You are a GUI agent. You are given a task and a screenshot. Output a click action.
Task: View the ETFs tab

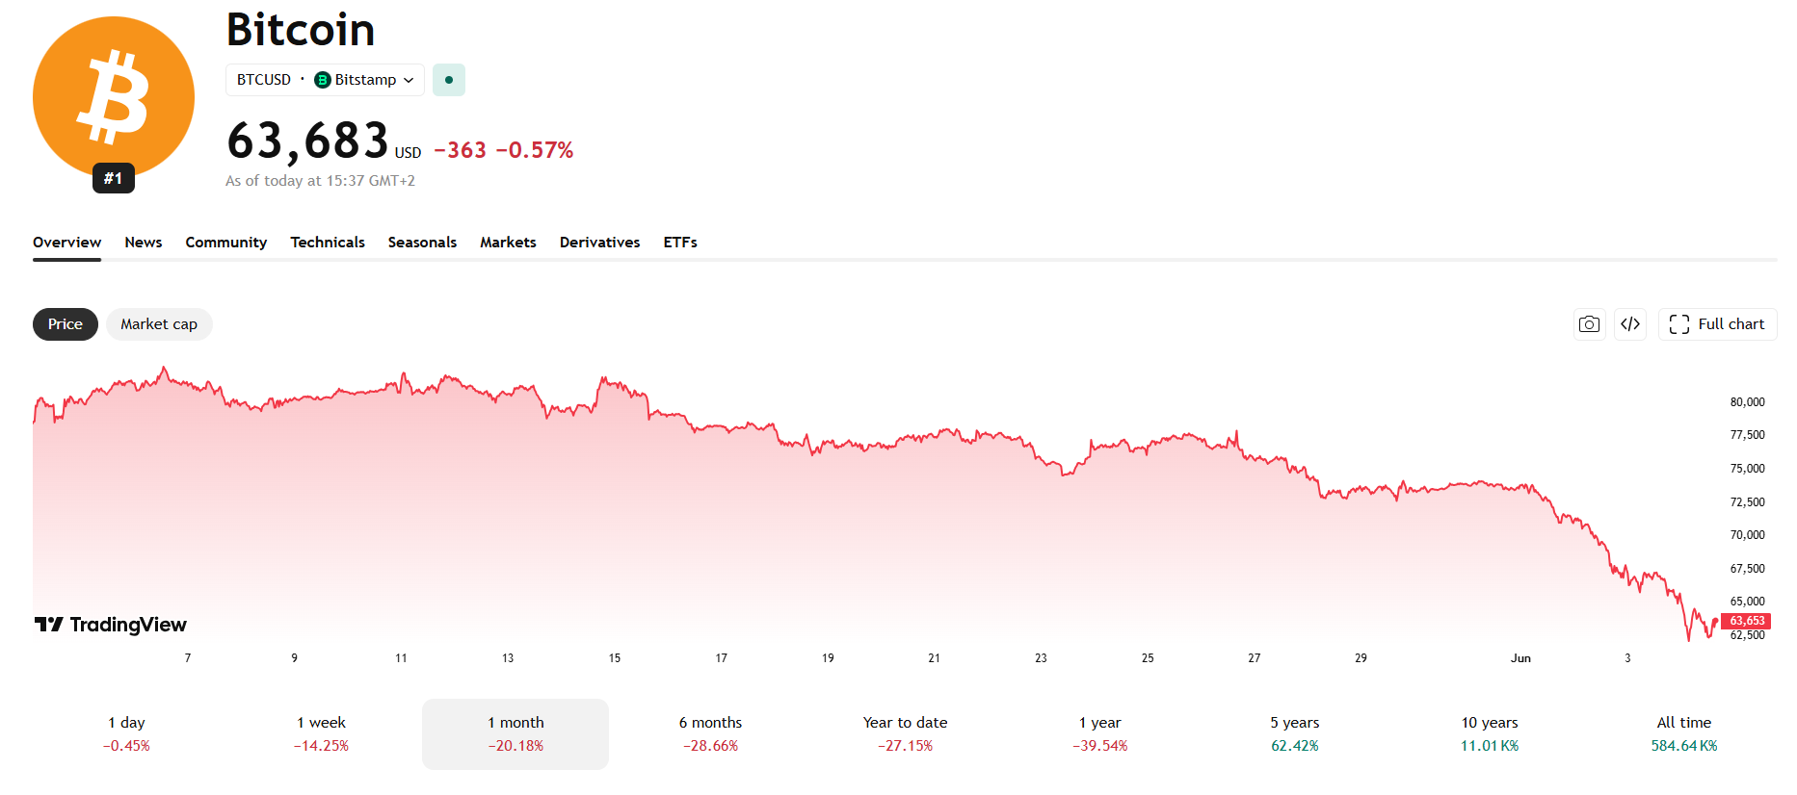tap(680, 243)
